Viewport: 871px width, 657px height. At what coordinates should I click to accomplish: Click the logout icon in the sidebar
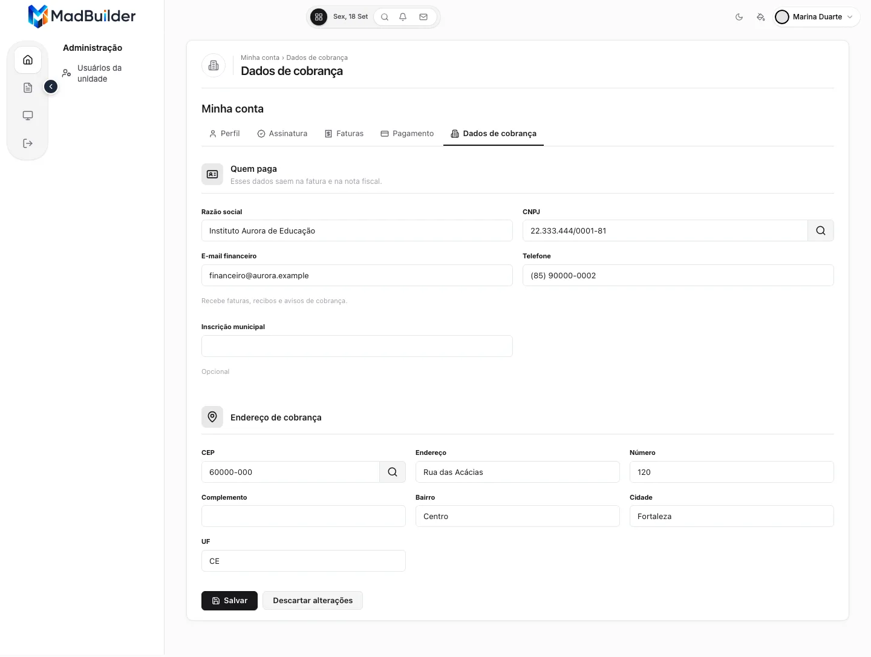(28, 143)
